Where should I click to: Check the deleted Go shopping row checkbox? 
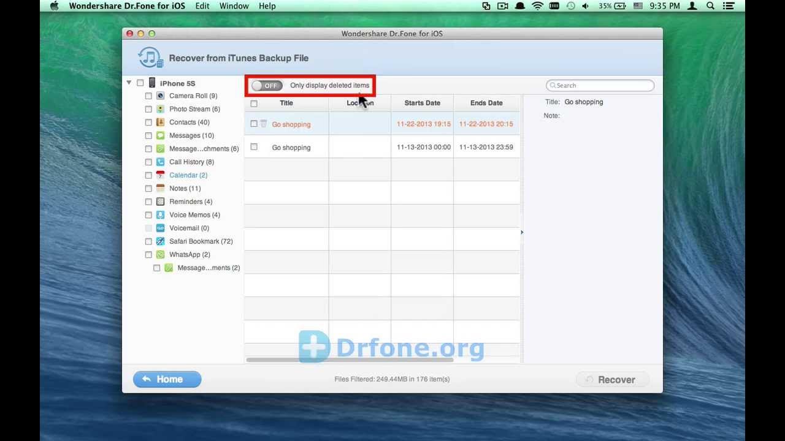(x=254, y=124)
